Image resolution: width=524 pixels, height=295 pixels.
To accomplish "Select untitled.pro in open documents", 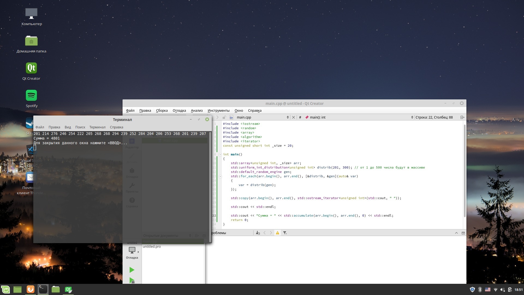I will click(x=152, y=246).
